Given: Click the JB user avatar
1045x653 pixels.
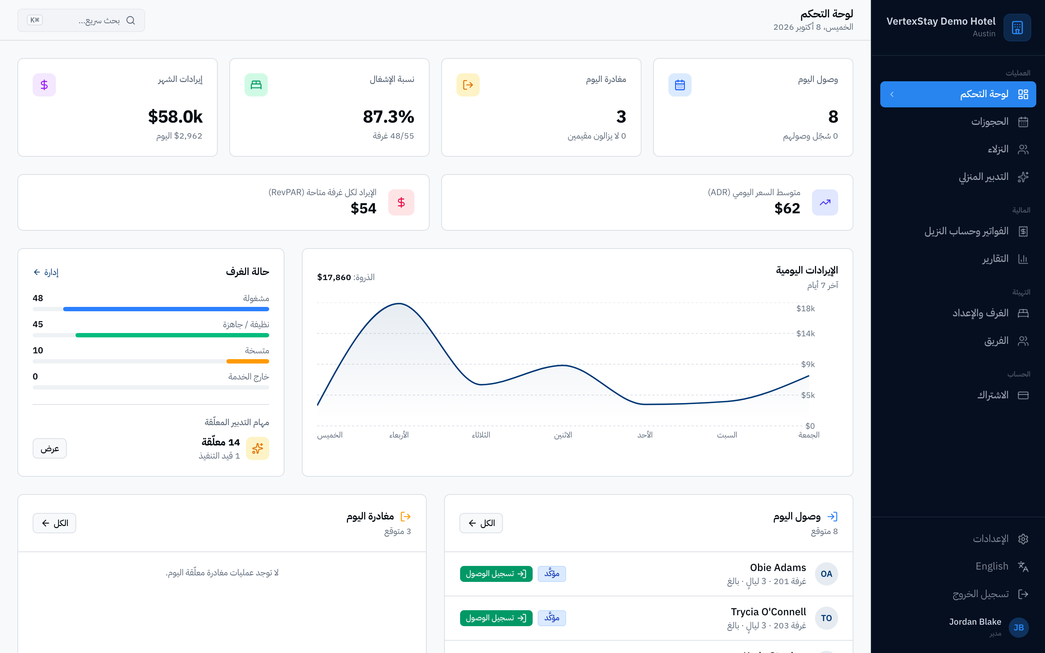Looking at the screenshot, I should point(1019,628).
